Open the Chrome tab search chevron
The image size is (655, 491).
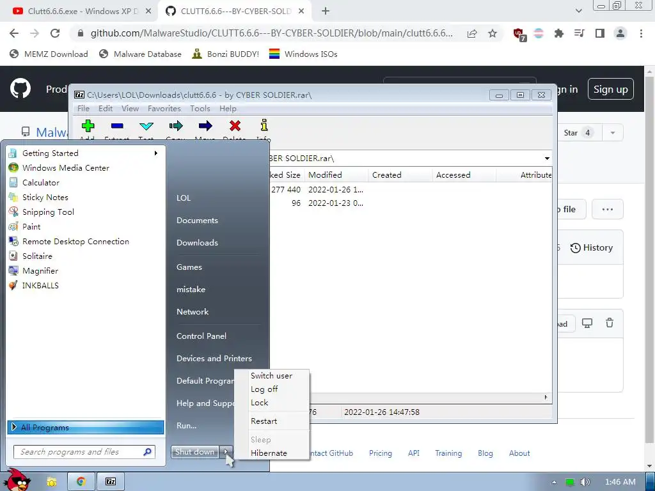pos(578,11)
